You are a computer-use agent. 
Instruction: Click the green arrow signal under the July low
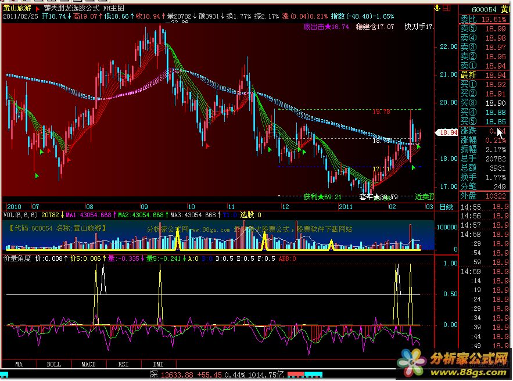point(37,176)
